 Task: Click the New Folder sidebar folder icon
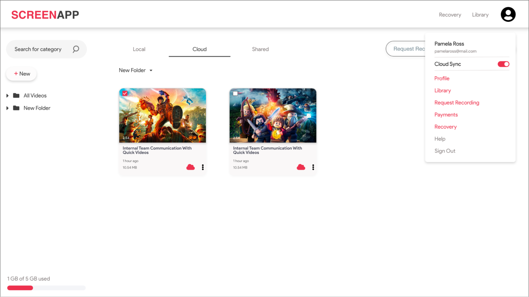click(16, 108)
